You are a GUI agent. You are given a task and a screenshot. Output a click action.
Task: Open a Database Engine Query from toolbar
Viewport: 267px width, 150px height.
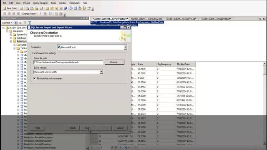coord(21,8)
